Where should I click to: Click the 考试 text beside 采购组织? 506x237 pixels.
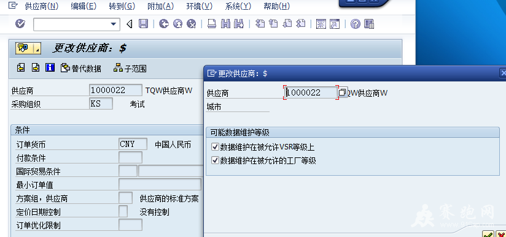(137, 104)
